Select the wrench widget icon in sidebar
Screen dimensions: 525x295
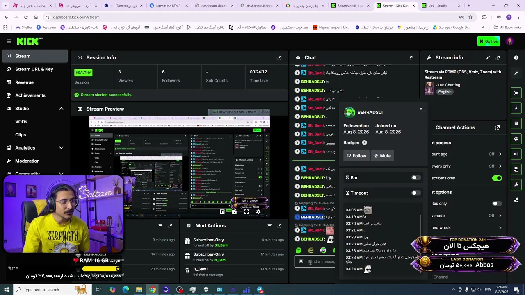(516, 185)
